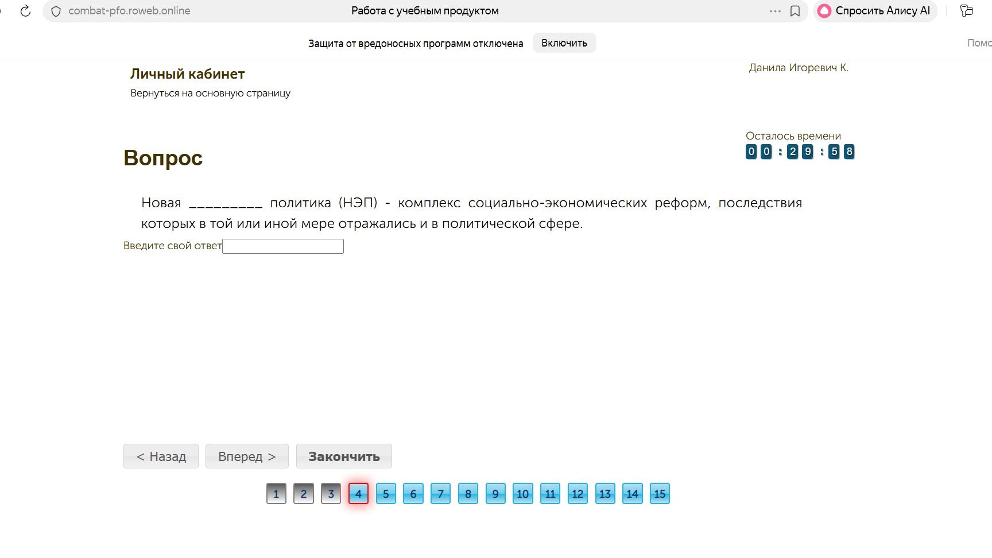The image size is (992, 558).
Task: Advance with the Вперед button
Action: [x=247, y=456]
